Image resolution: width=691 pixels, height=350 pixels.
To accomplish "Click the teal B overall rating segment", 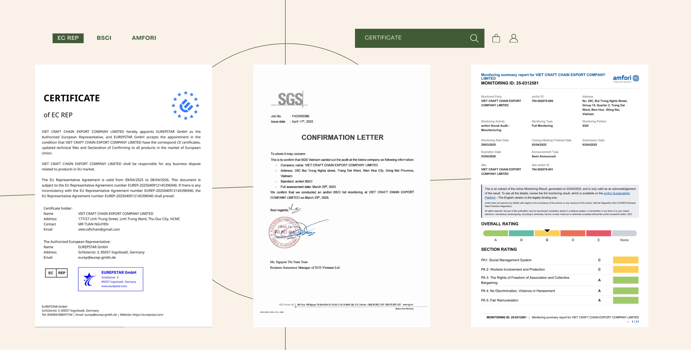I will 521,233.
